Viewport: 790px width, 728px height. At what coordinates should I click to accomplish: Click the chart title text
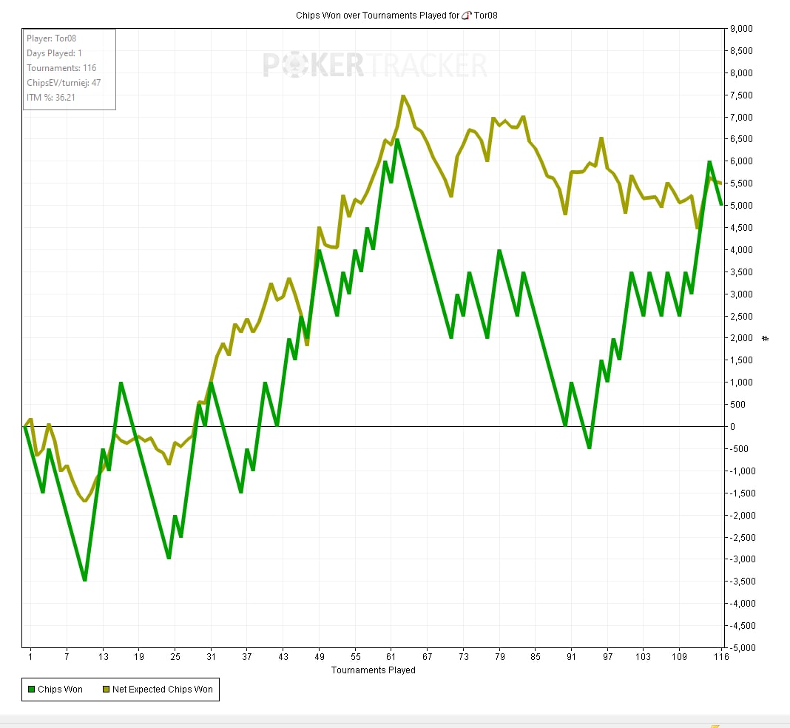pyautogui.click(x=377, y=15)
